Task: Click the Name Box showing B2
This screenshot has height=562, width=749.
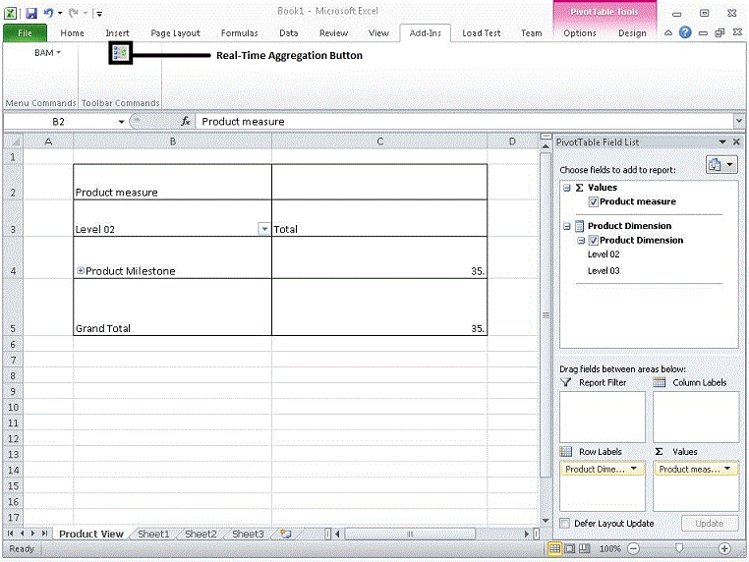Action: coord(60,121)
